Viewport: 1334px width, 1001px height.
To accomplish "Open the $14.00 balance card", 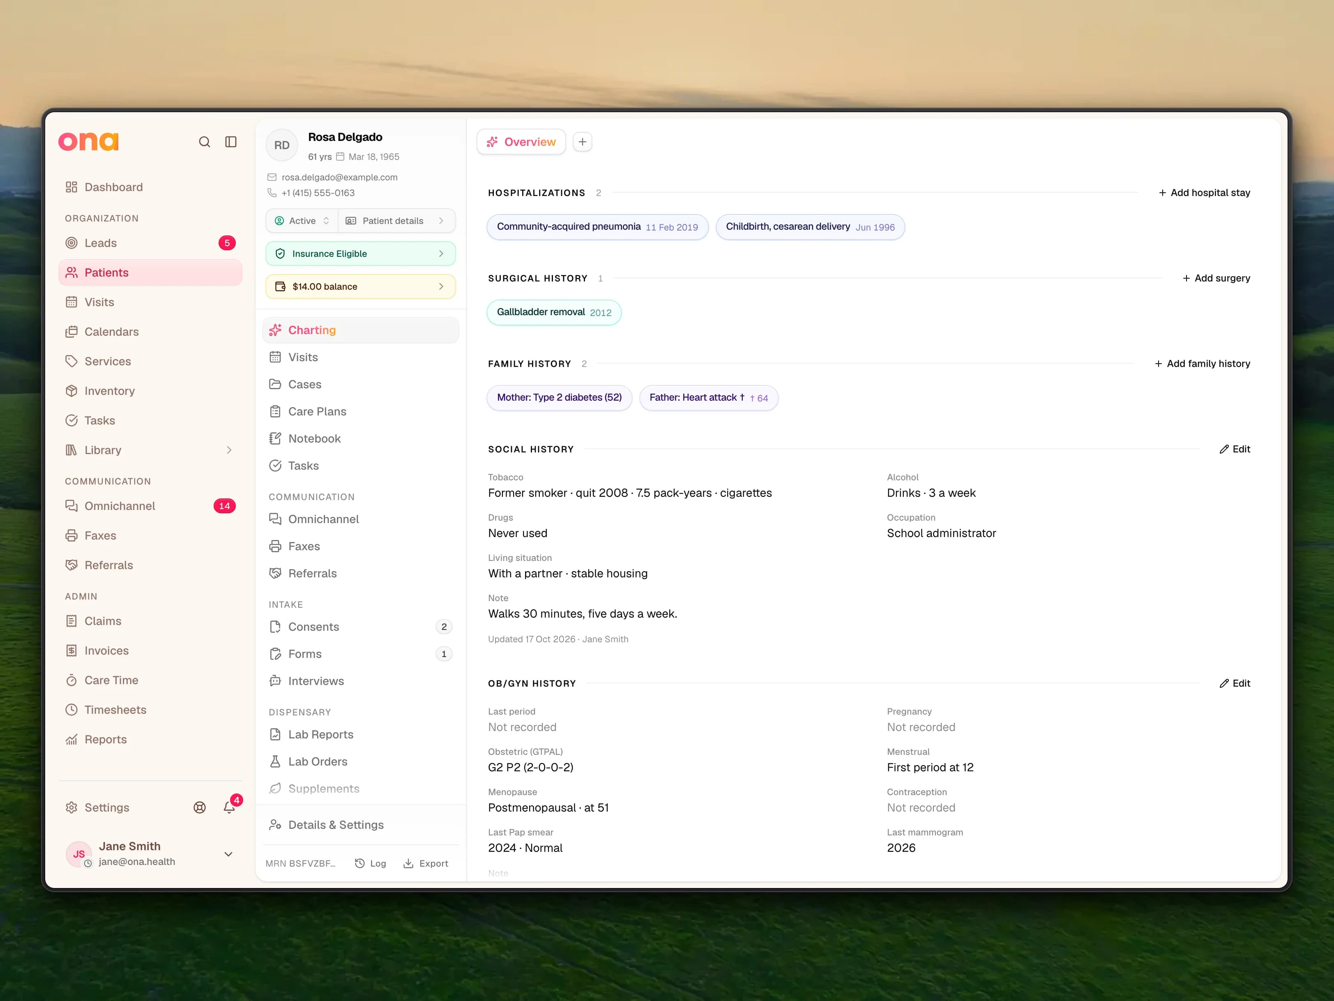I will (x=361, y=286).
